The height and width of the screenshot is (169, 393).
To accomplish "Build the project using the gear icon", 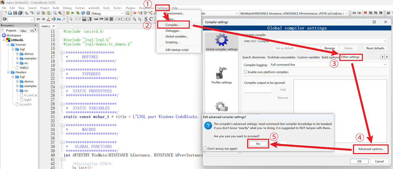I will click(x=68, y=13).
